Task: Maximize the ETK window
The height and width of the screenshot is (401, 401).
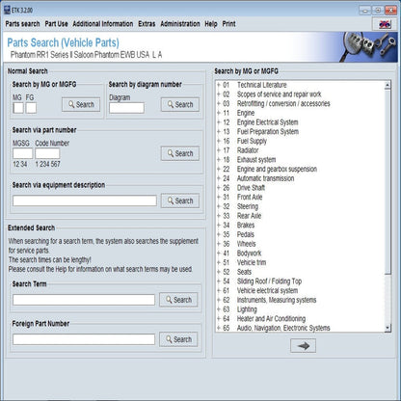Action: [x=378, y=11]
